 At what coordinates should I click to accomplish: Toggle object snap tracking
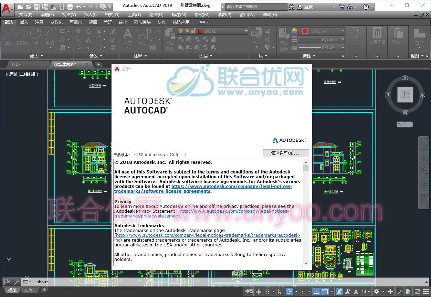pyautogui.click(x=316, y=291)
